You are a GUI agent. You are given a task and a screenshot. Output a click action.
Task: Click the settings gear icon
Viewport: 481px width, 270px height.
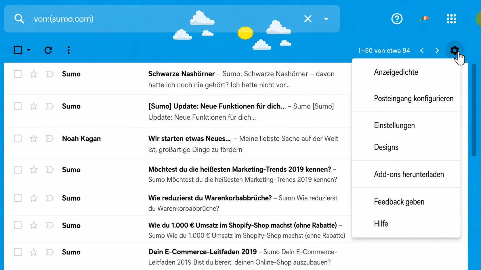(455, 50)
